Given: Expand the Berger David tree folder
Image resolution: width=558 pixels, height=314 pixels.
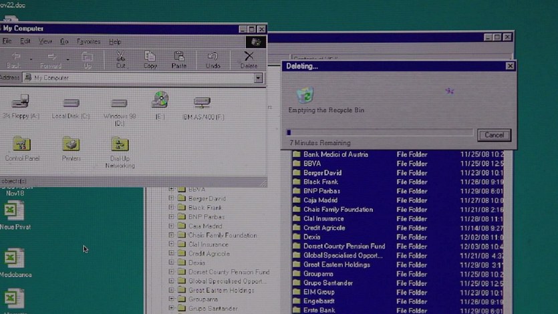Looking at the screenshot, I should click(171, 198).
